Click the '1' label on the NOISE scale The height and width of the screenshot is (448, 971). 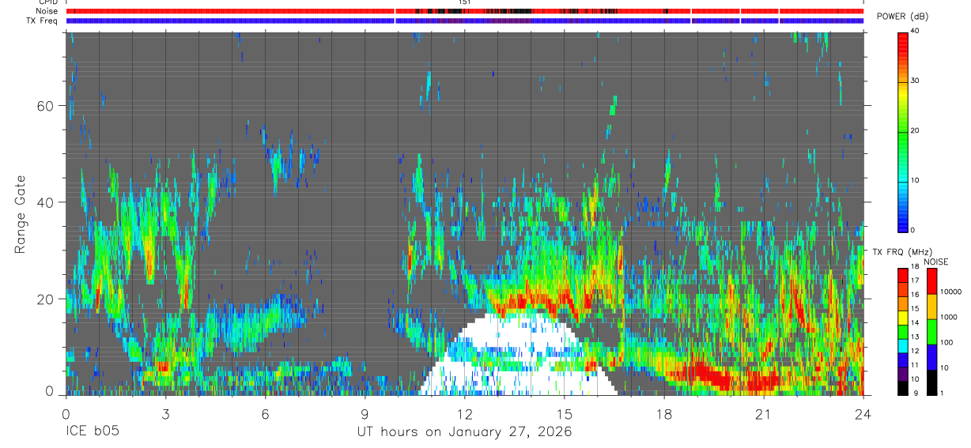click(x=943, y=393)
